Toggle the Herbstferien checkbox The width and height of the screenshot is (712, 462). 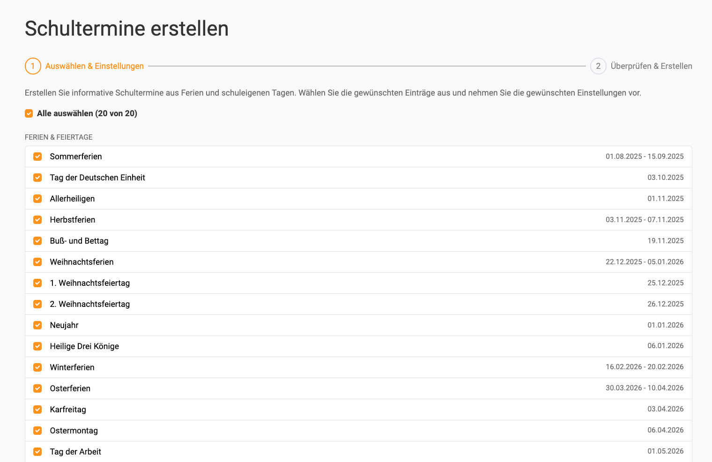37,220
